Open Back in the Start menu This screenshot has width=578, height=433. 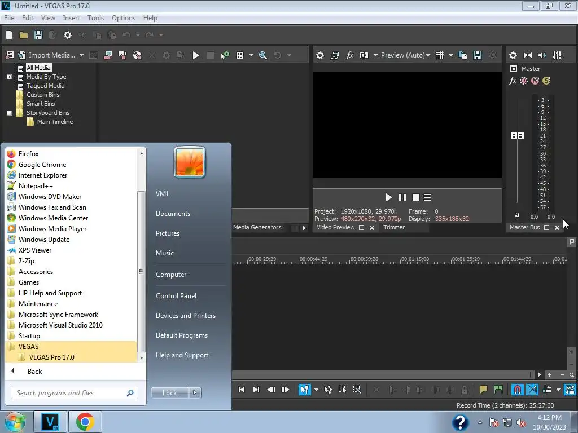[x=34, y=372]
